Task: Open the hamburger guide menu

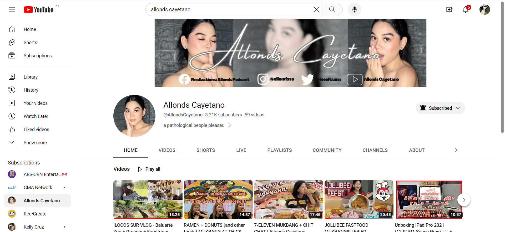Action: (12, 9)
